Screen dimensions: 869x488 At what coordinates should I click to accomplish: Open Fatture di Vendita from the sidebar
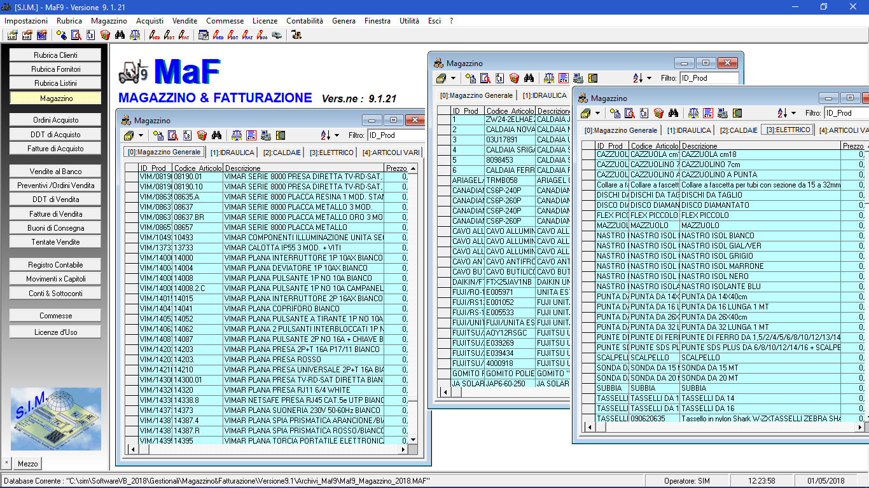[56, 214]
